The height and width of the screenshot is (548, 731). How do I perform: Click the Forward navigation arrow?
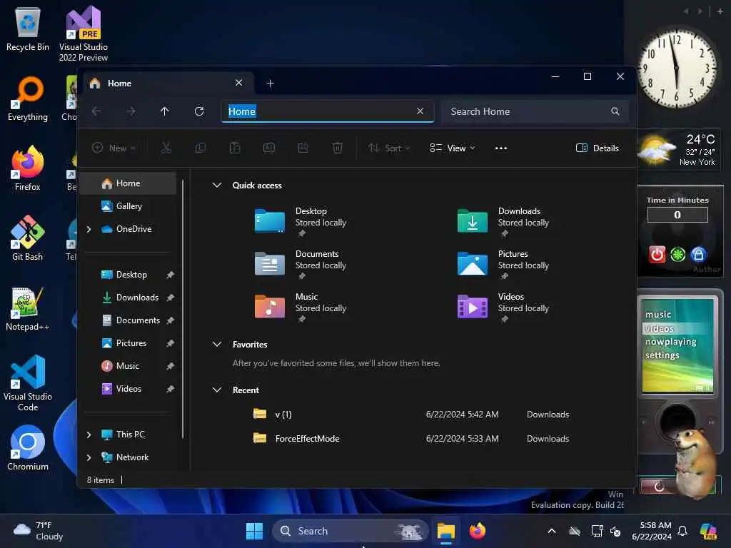click(x=131, y=111)
